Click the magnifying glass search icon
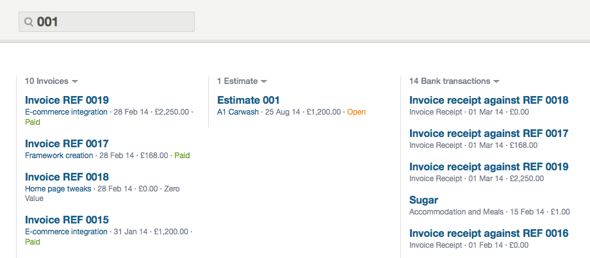Viewport: 590px width, 258px height. pos(28,22)
